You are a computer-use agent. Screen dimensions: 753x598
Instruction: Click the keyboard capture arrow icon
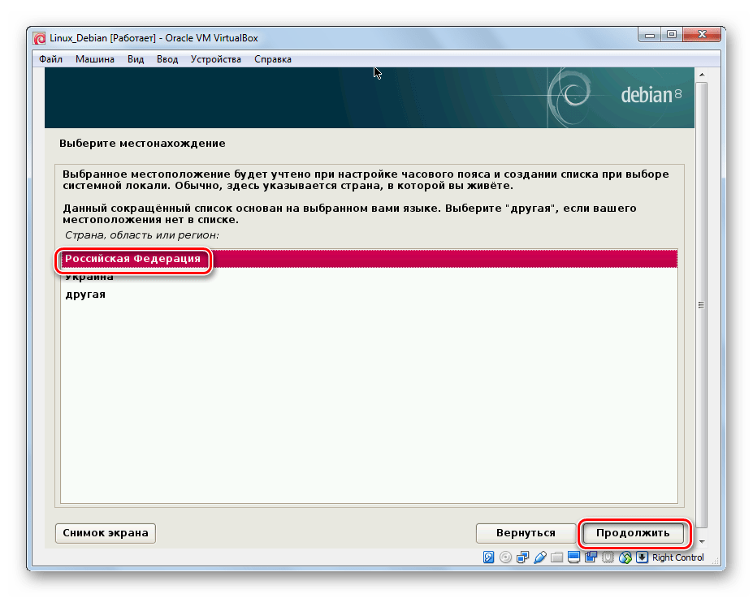coord(642,557)
